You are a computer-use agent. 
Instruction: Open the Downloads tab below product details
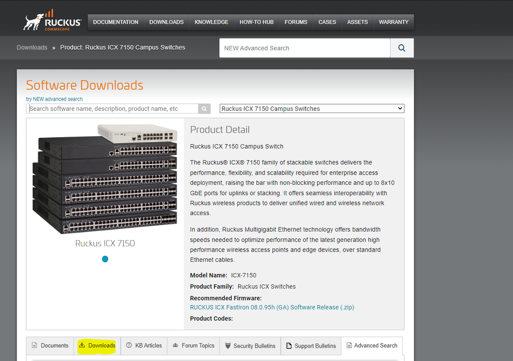tap(97, 346)
